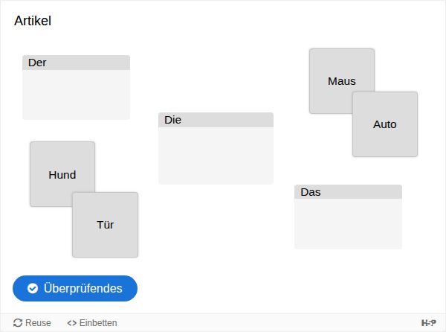
Task: Click the Die drop zone header
Action: tap(216, 120)
